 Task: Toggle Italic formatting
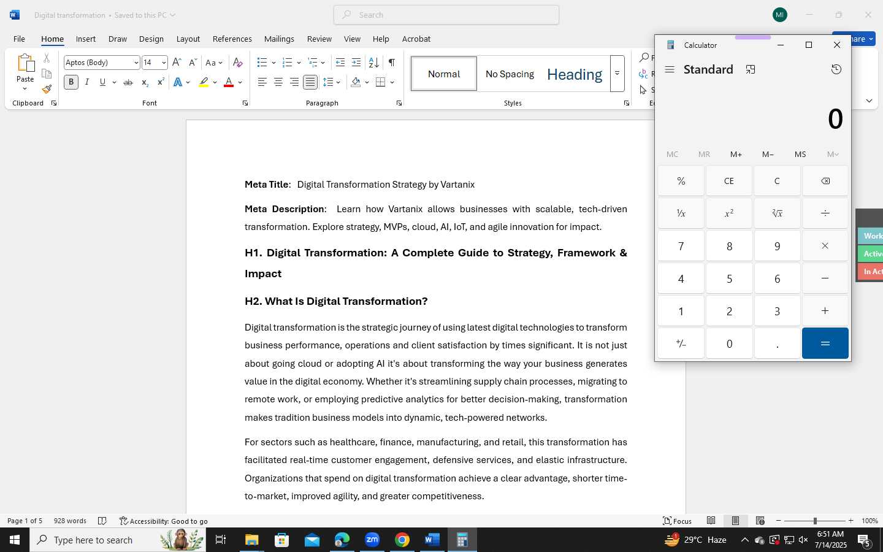point(87,82)
